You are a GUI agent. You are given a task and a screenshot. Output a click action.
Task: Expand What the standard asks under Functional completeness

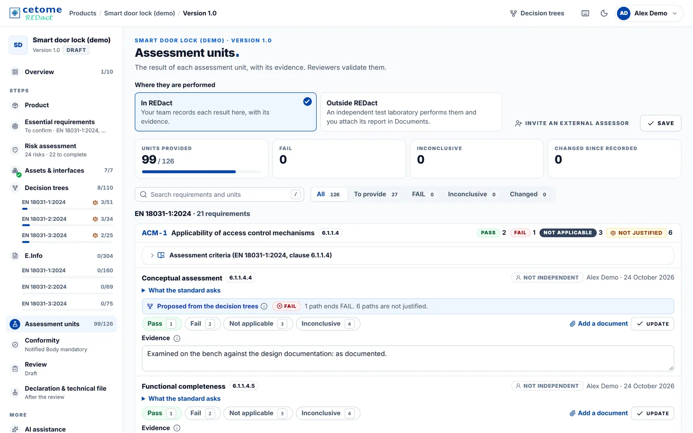point(181,399)
